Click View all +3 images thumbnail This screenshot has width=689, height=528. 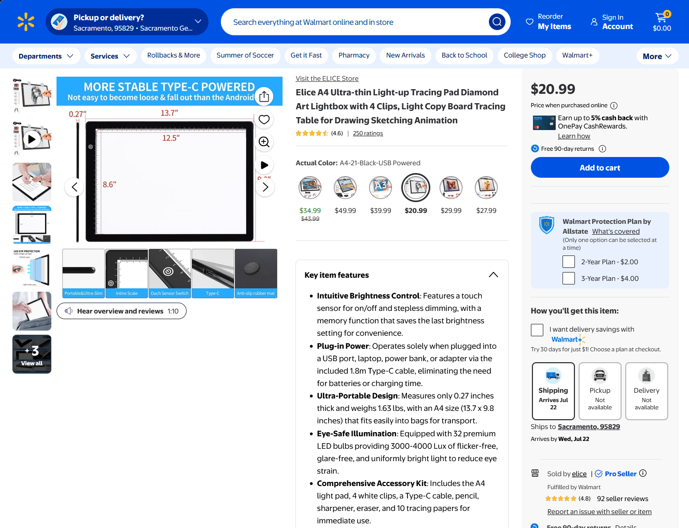pos(32,354)
